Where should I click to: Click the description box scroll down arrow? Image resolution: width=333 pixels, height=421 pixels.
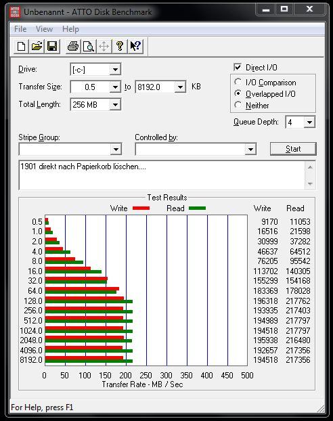[x=310, y=183]
